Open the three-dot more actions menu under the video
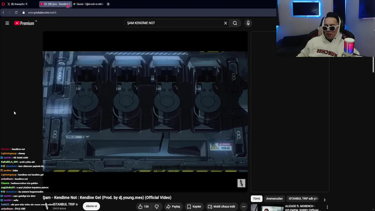 [243, 207]
